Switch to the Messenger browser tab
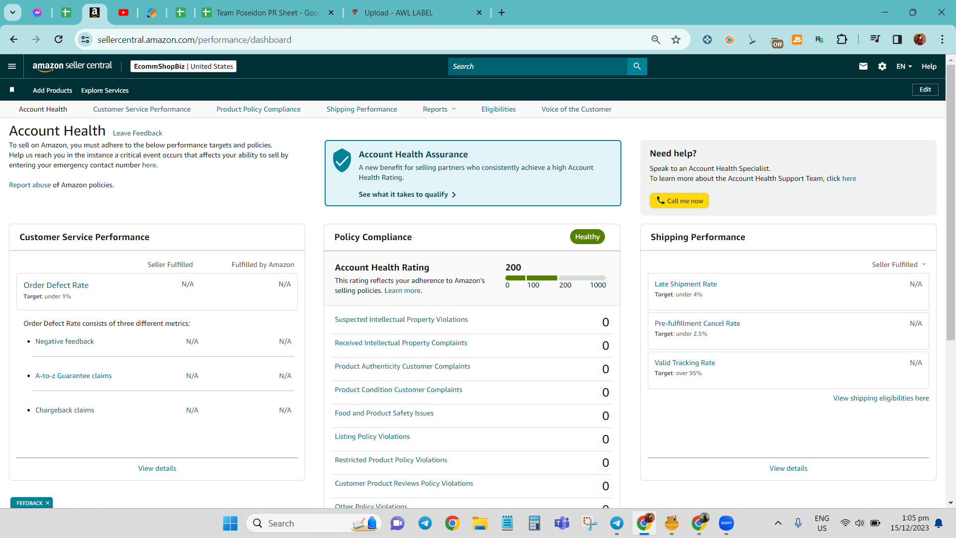This screenshot has height=538, width=956. [37, 12]
